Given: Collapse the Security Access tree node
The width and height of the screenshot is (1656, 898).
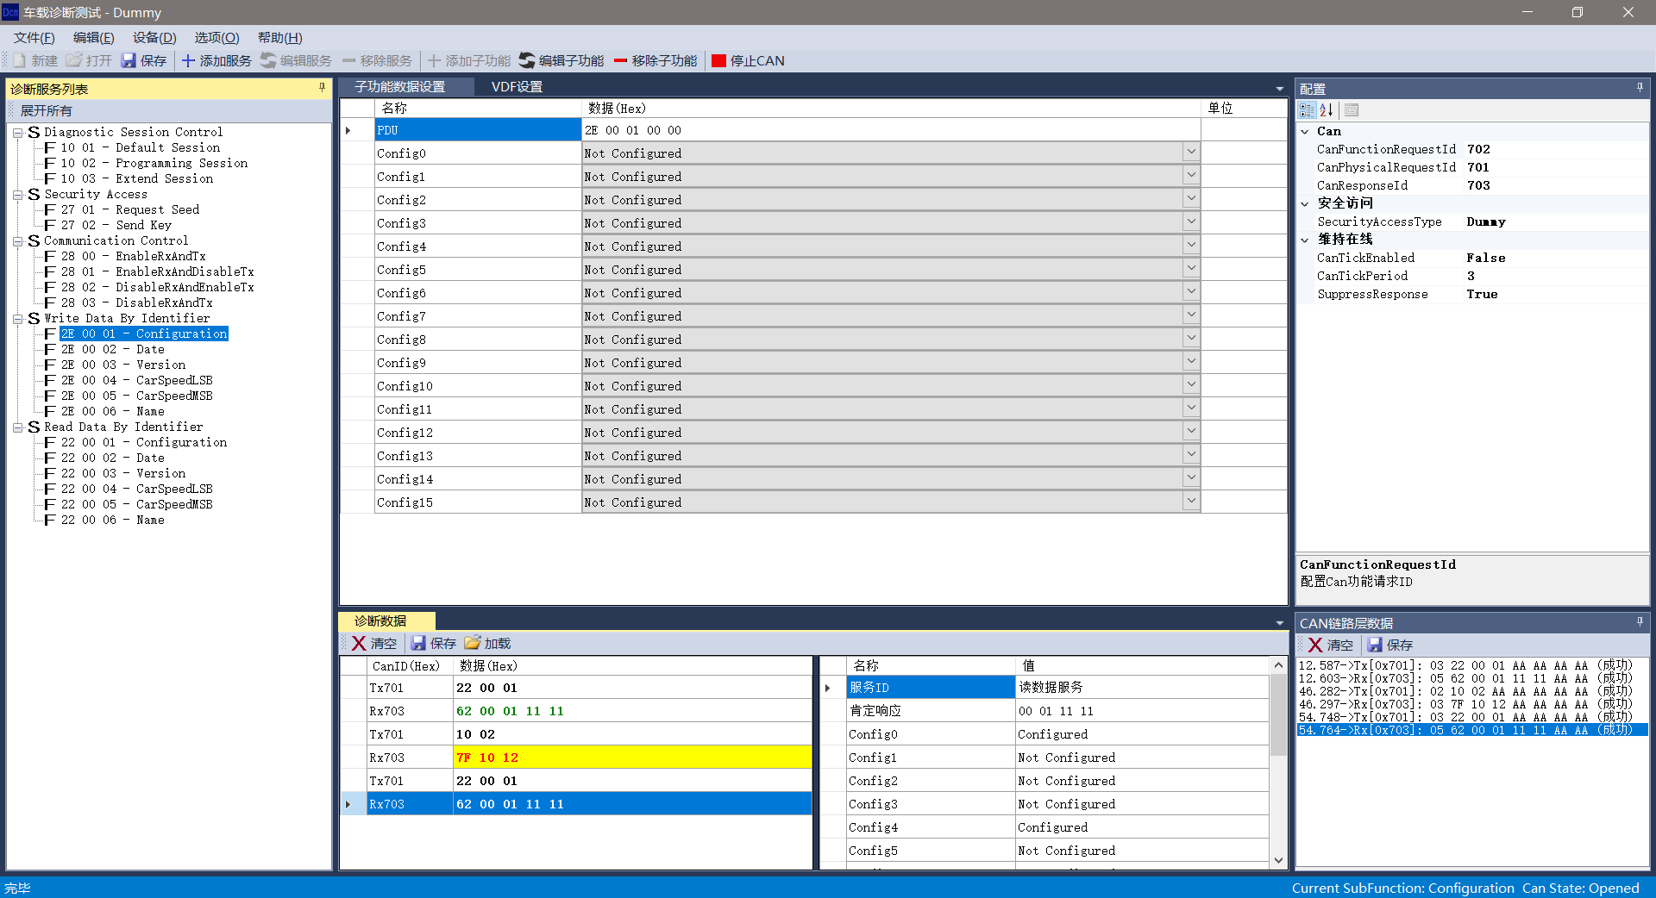Looking at the screenshot, I should coord(17,195).
